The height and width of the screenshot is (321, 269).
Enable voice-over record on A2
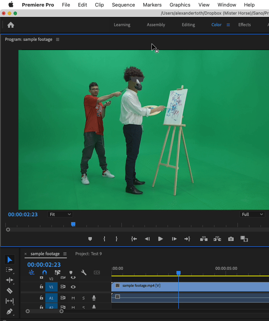[x=94, y=307]
